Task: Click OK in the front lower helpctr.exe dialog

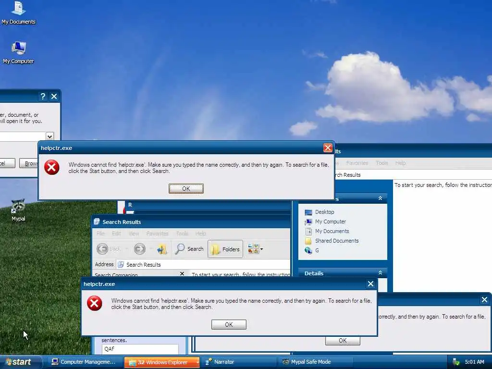Action: (229, 324)
